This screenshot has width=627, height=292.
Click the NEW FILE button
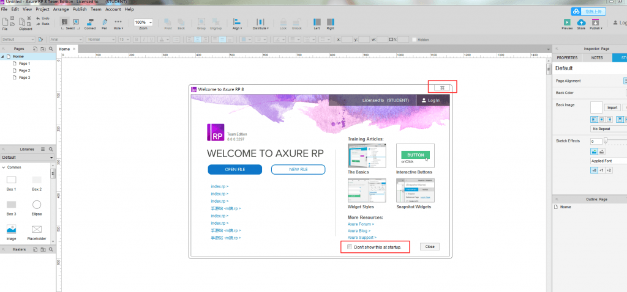[298, 170]
